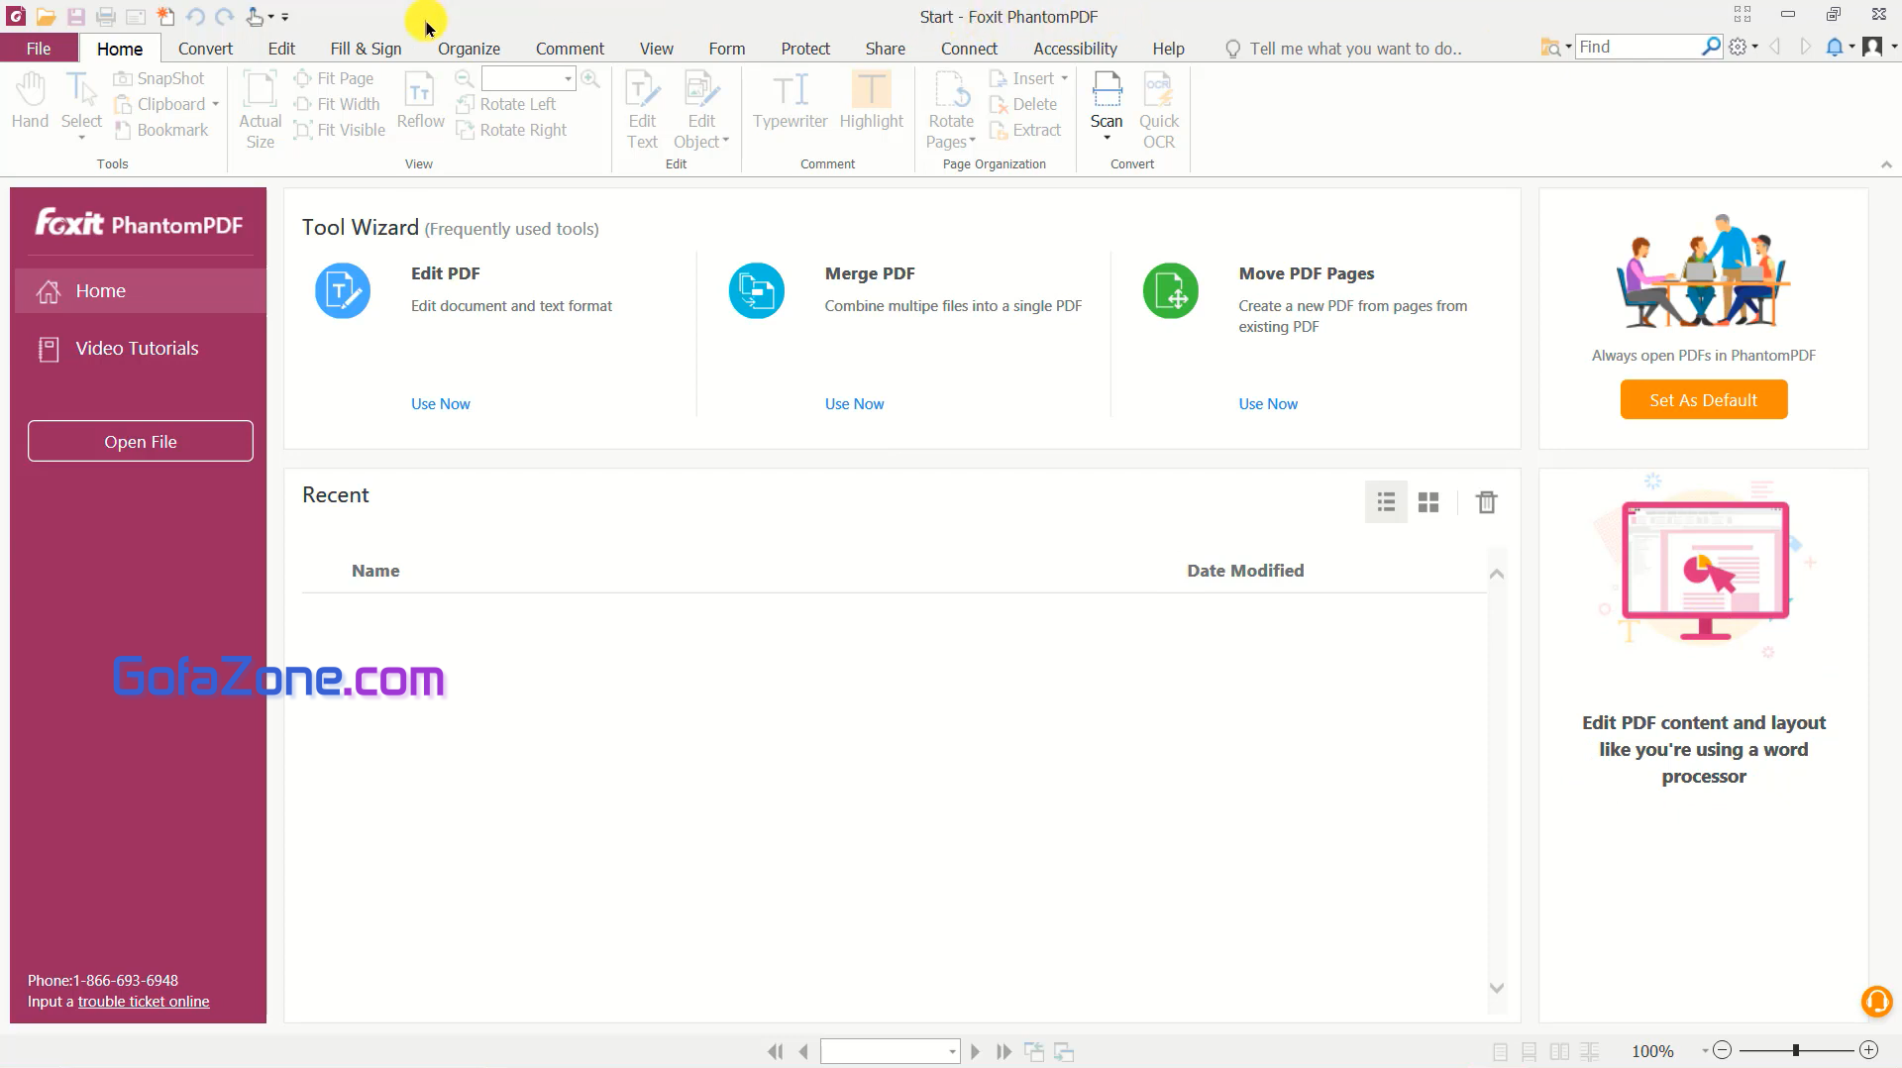Open the orange chat support icon
This screenshot has width=1902, height=1068.
click(1876, 1001)
